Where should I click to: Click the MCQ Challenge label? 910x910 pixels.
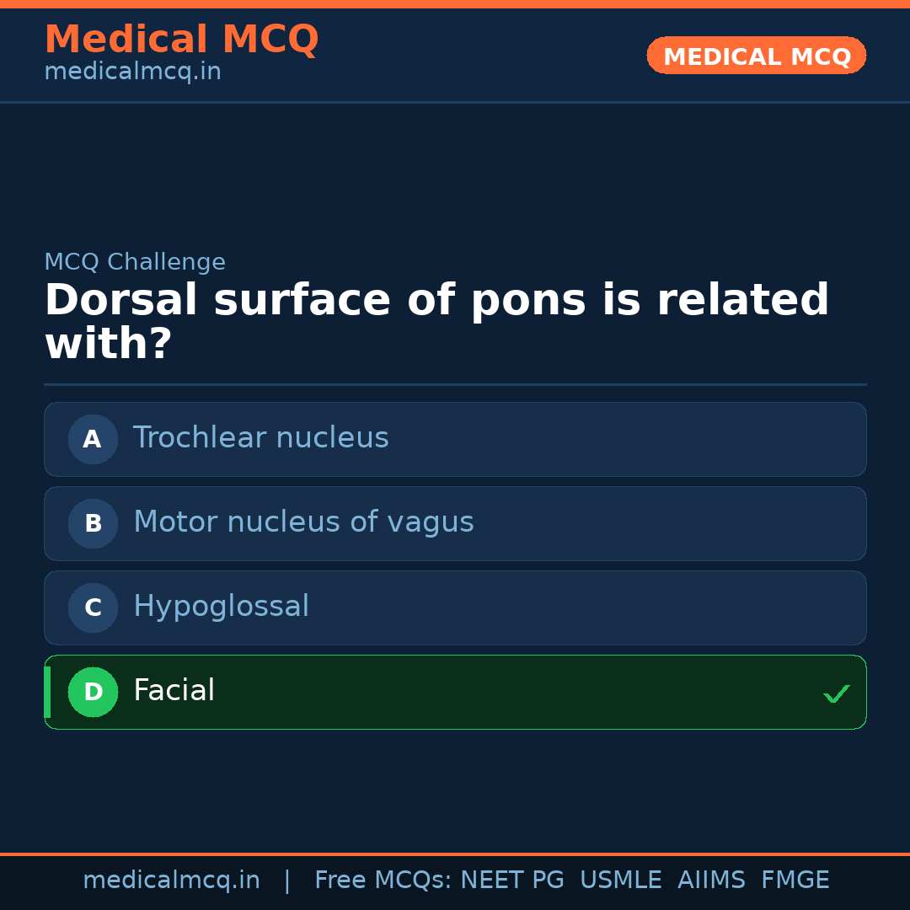click(135, 262)
